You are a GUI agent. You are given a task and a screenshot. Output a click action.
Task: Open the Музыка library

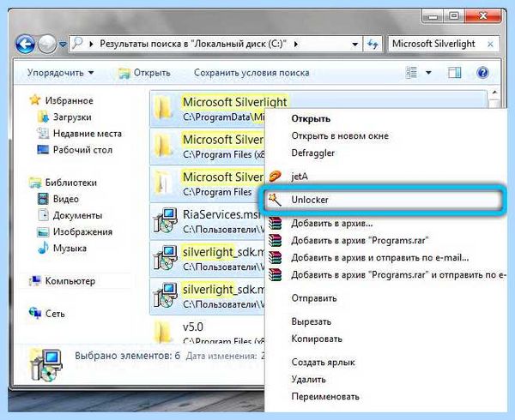(x=70, y=249)
